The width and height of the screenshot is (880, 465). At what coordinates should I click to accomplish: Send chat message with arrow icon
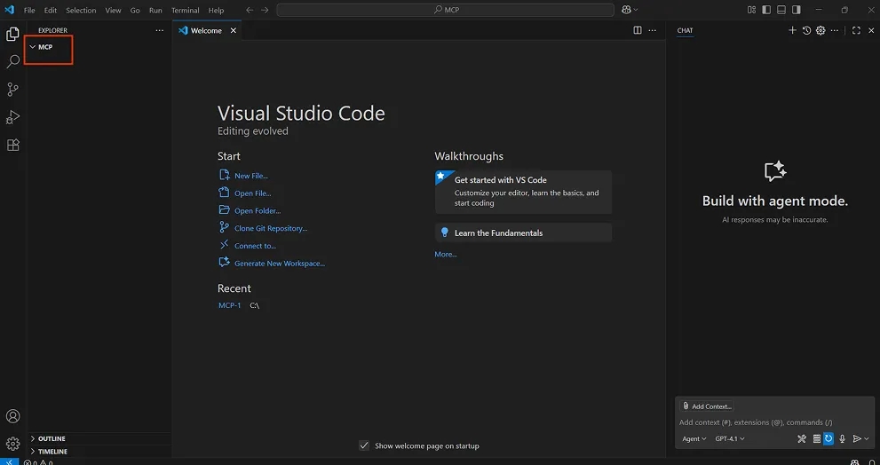pyautogui.click(x=857, y=438)
